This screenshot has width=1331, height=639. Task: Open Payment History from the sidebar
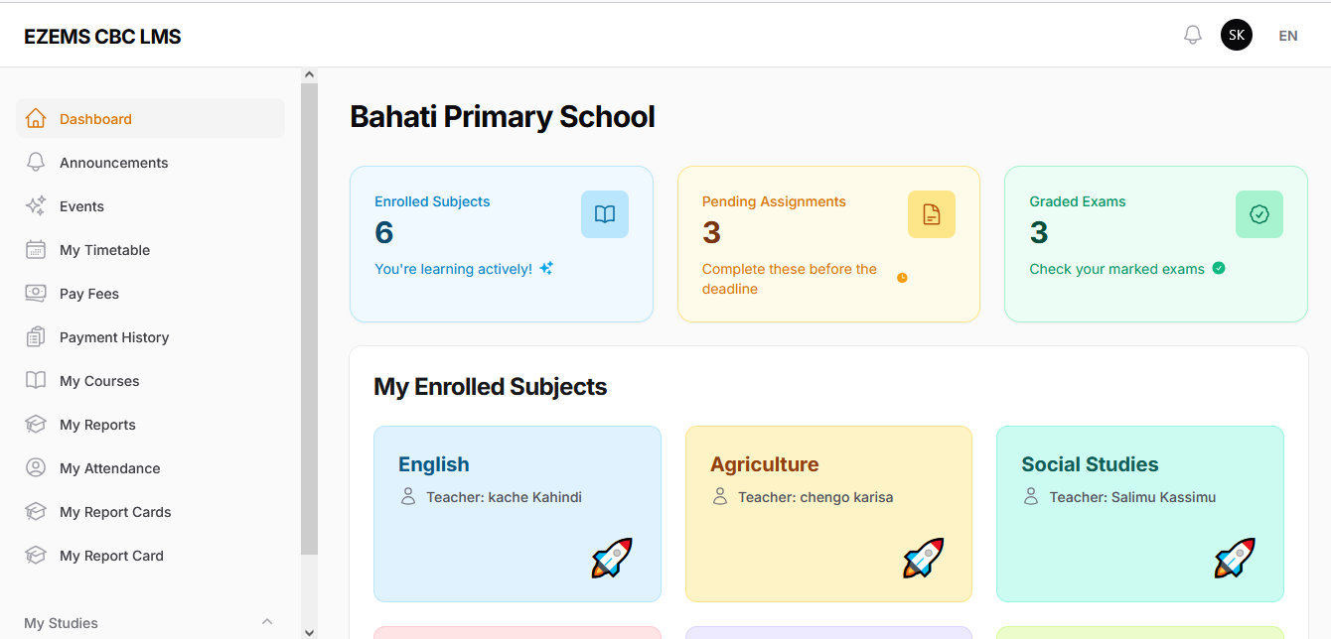114,337
